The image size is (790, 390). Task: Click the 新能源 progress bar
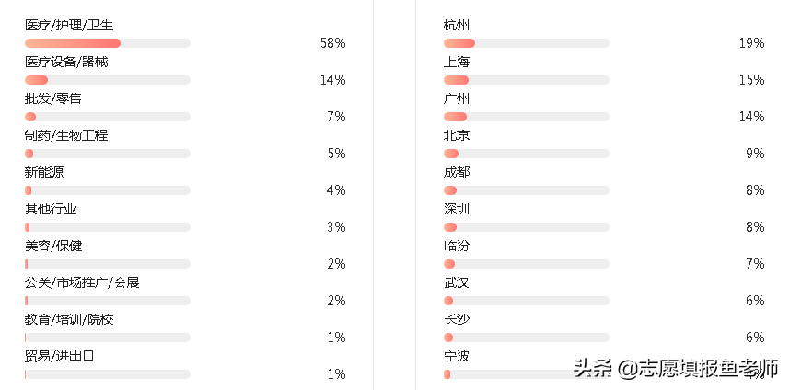(x=108, y=190)
